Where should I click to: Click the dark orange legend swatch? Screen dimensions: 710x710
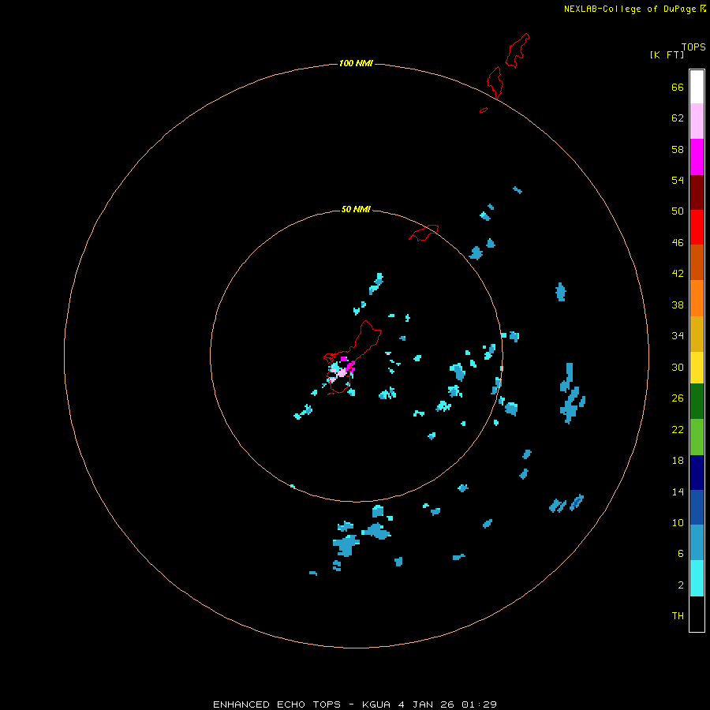[697, 263]
